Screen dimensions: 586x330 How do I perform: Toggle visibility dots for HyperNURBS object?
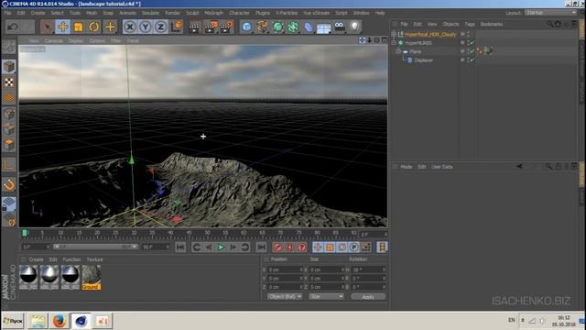coord(468,43)
